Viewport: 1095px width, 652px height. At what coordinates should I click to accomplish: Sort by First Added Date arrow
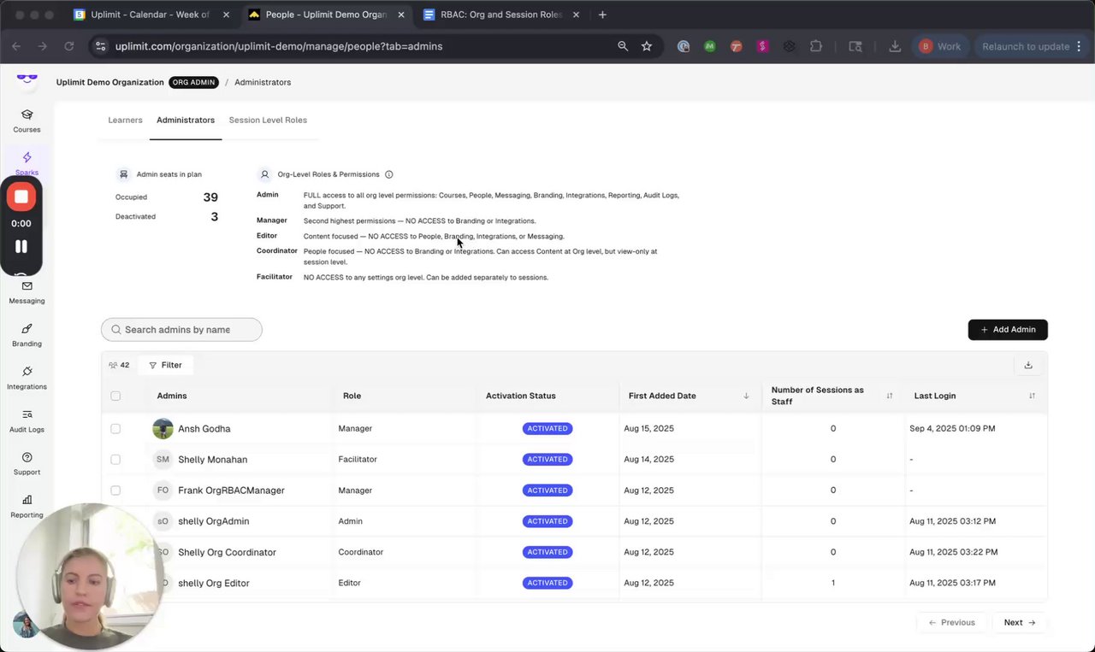point(746,396)
